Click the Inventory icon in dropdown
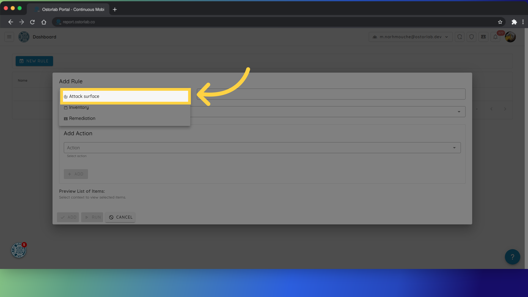Image resolution: width=528 pixels, height=297 pixels. [x=66, y=107]
